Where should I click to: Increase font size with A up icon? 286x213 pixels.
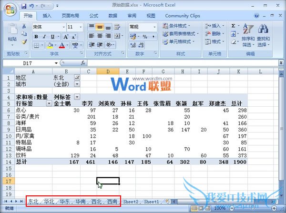66,37
